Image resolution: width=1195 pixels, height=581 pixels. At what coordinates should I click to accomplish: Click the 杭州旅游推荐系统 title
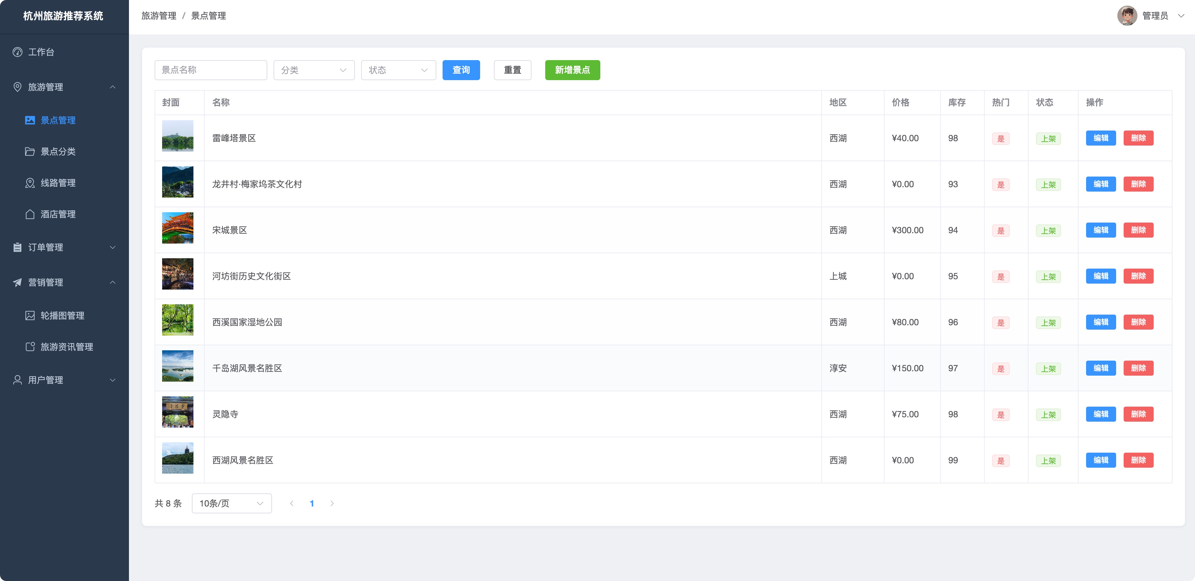pyautogui.click(x=63, y=16)
